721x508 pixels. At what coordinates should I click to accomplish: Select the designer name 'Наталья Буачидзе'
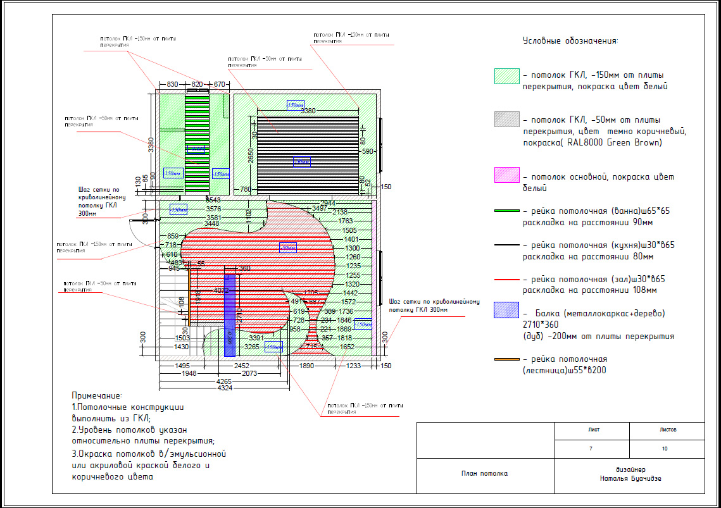coord(630,478)
